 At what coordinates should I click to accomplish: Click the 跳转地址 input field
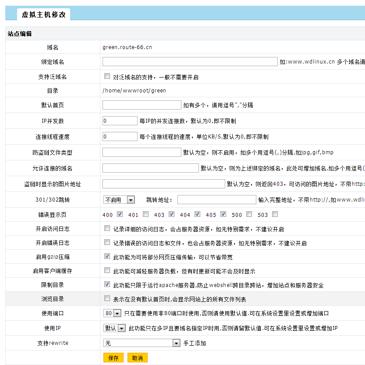217,200
